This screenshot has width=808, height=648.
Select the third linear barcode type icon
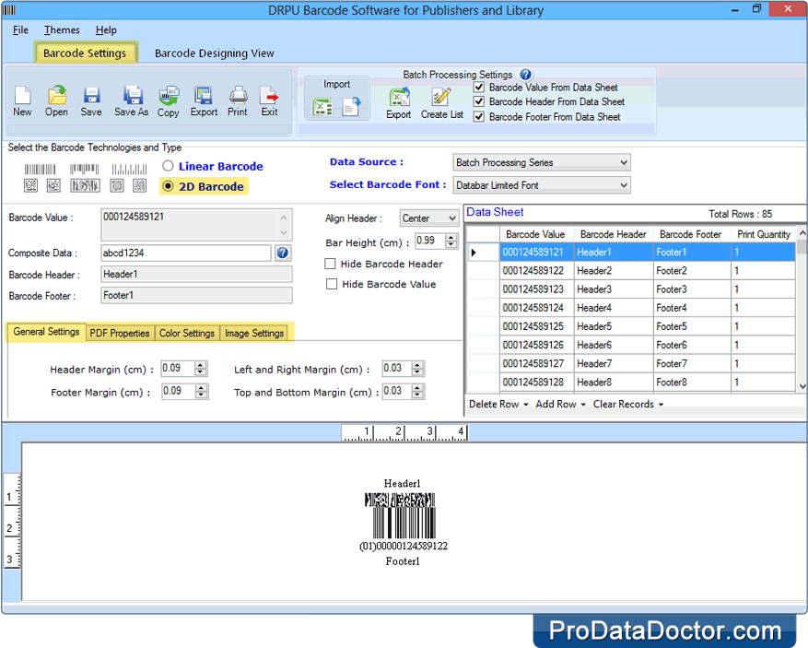129,169
